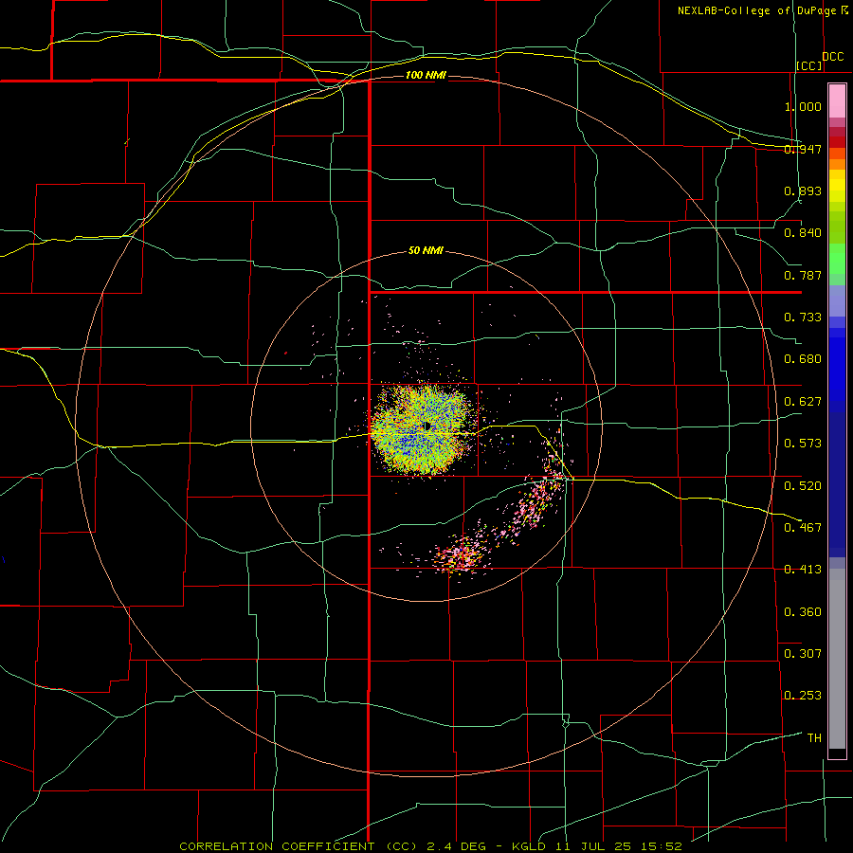Viewport: 853px width, 853px height.
Task: Click the DCC label above the color scale
Action: click(x=833, y=57)
